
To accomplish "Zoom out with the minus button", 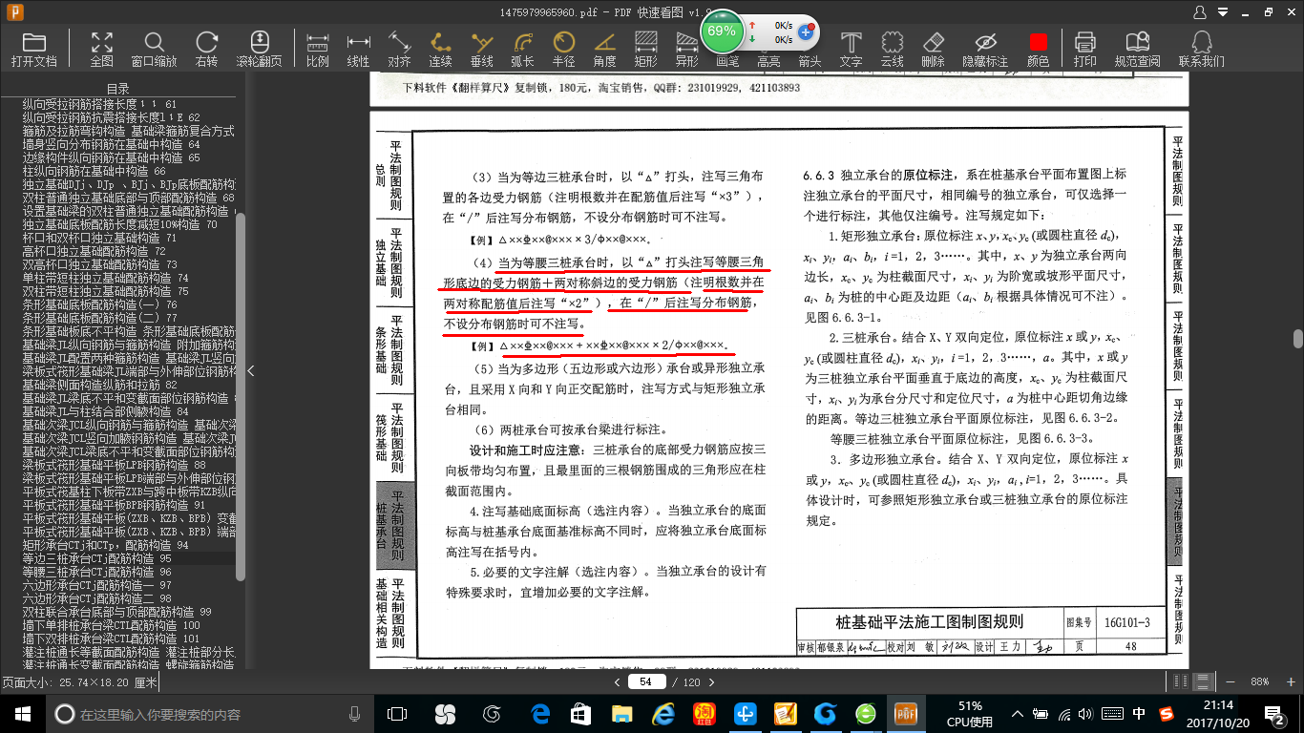I will point(1230,681).
